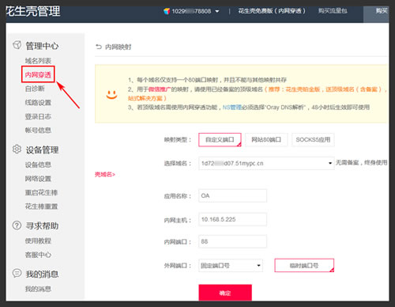Open 使用教程 help entry
Screen dimensions: 395x307
pos(38,241)
